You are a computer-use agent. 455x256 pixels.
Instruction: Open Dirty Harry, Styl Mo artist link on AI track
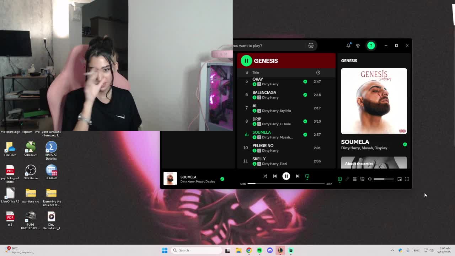[277, 111]
